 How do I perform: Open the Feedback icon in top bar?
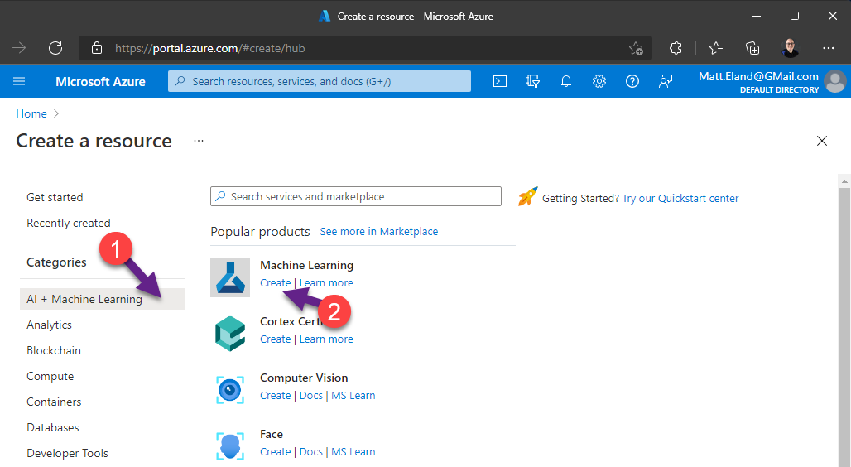pyautogui.click(x=666, y=81)
